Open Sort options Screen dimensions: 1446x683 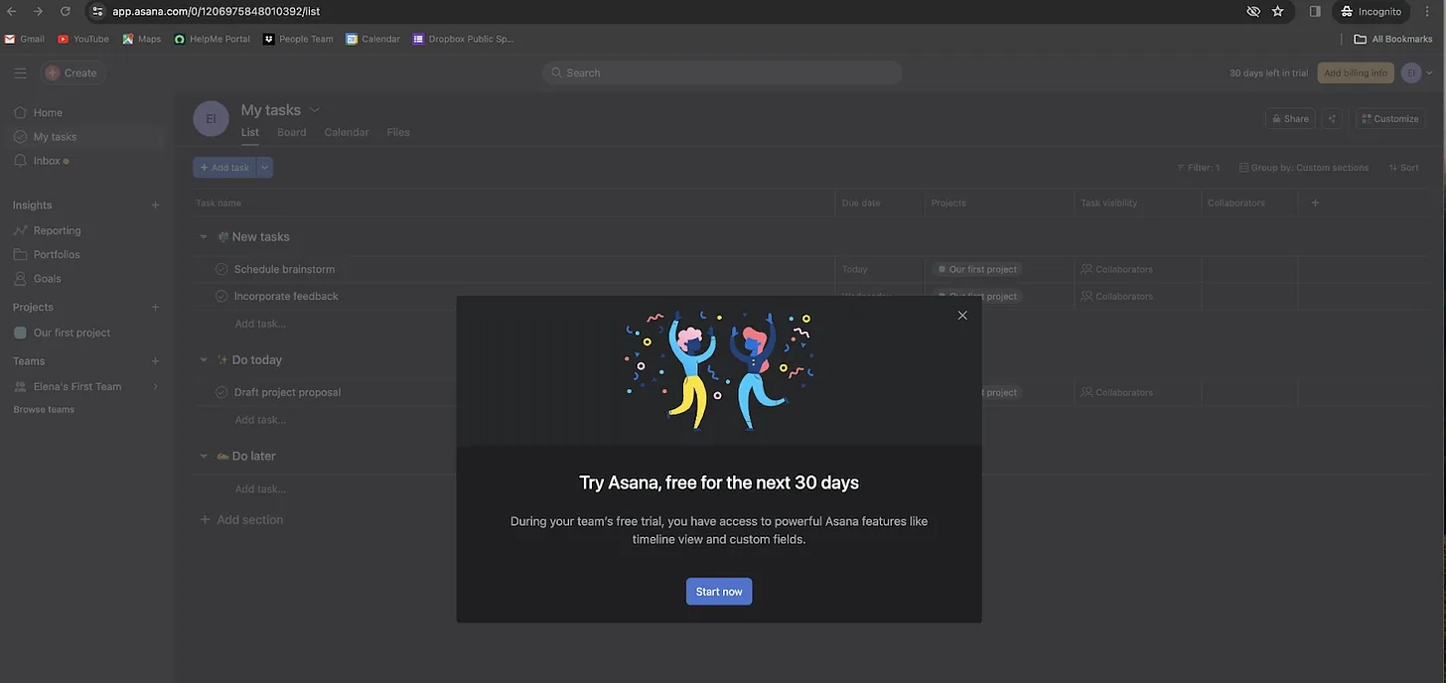click(1404, 168)
